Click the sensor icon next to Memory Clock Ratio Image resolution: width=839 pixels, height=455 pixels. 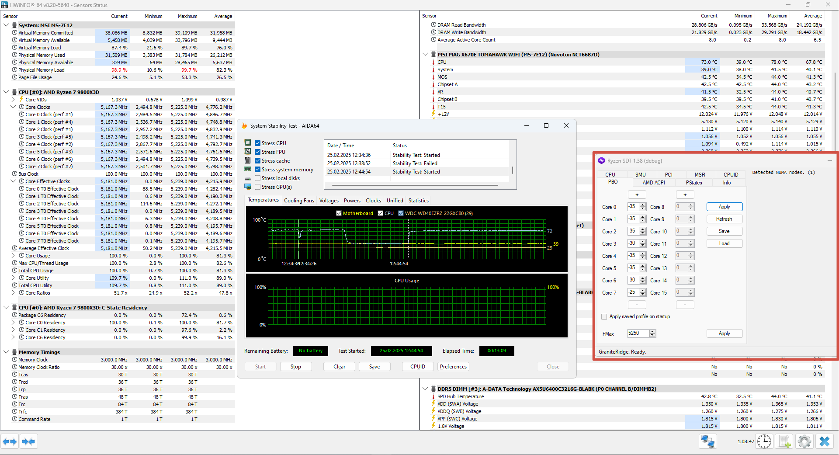14,367
